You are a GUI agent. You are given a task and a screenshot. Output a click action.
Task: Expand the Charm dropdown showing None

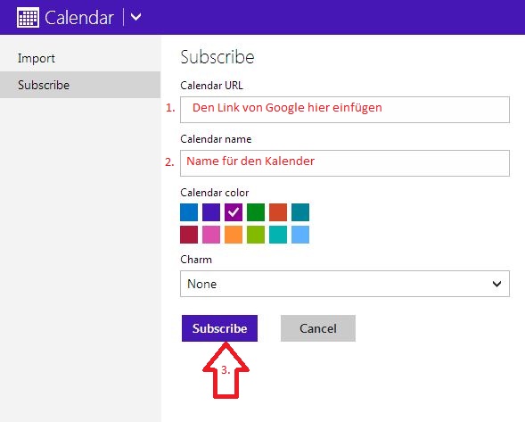click(345, 284)
